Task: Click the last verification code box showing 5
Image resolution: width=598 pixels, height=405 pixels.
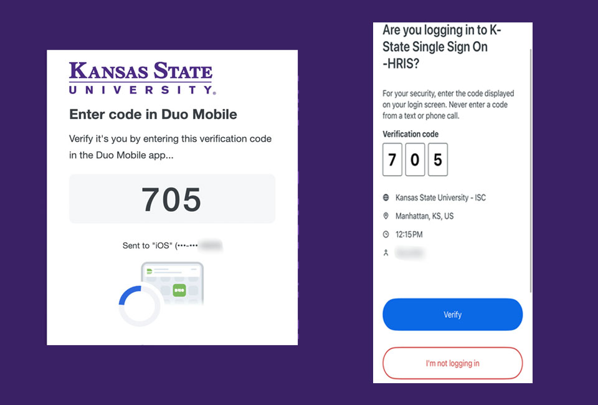Action: pyautogui.click(x=438, y=160)
